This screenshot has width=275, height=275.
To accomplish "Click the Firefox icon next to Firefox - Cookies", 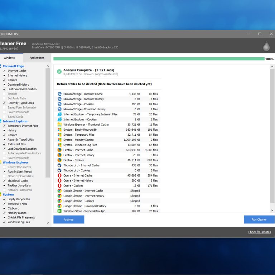I will [x=59, y=160].
